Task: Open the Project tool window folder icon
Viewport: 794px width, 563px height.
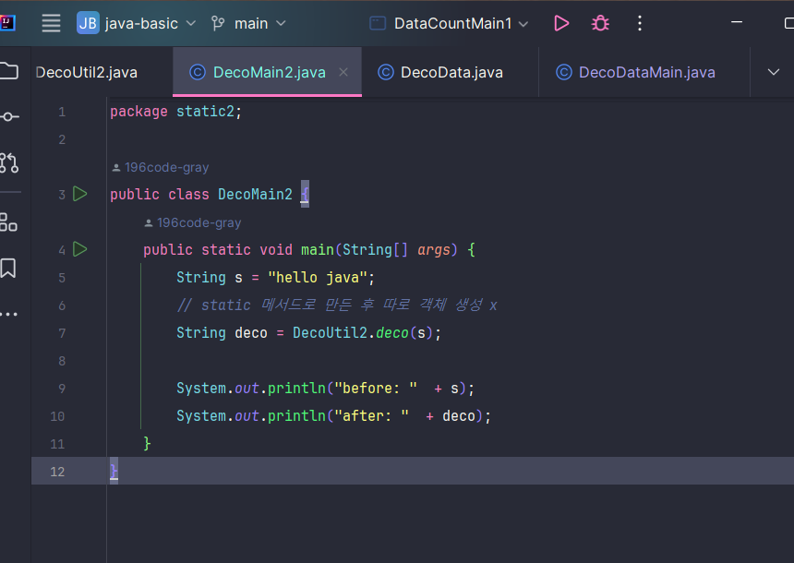Action: (x=9, y=71)
